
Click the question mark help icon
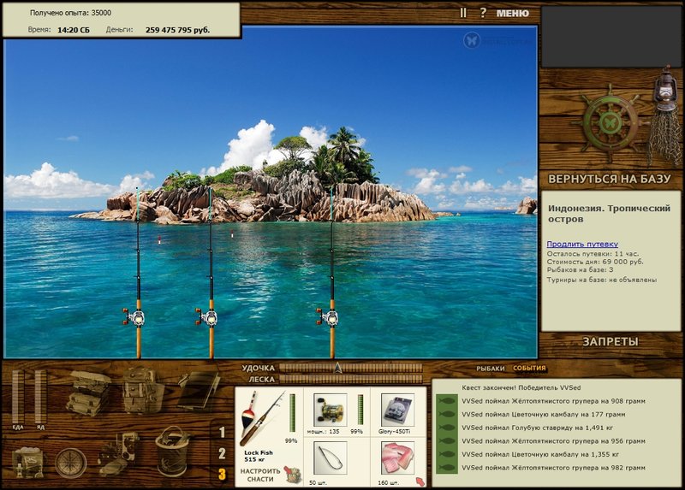pyautogui.click(x=483, y=13)
